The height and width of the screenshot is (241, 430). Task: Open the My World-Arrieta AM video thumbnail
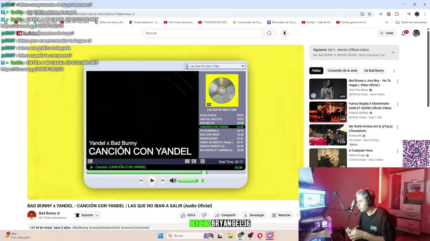click(x=328, y=135)
